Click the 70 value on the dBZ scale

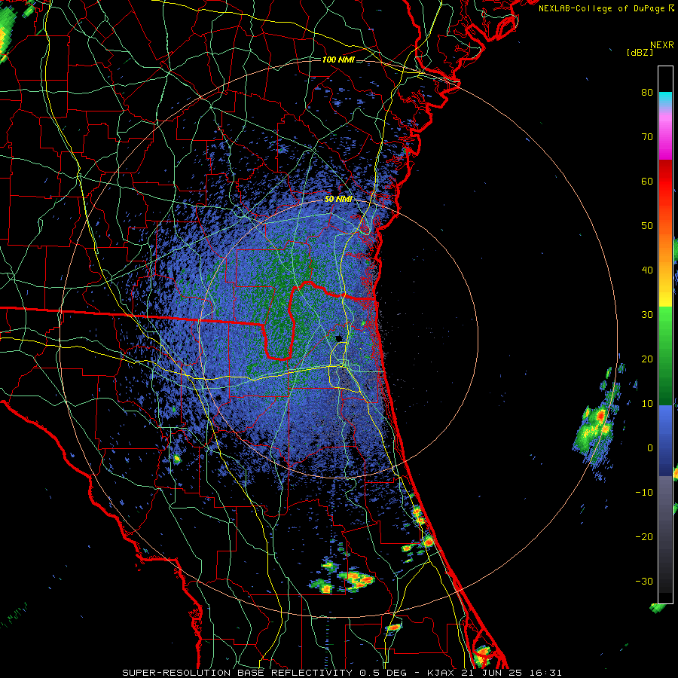(x=647, y=136)
